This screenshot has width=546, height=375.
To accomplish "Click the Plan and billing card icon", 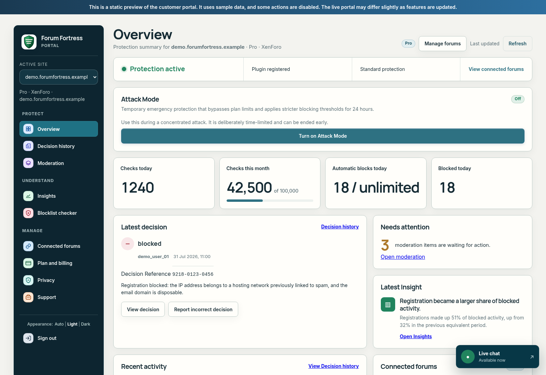I will [x=28, y=263].
